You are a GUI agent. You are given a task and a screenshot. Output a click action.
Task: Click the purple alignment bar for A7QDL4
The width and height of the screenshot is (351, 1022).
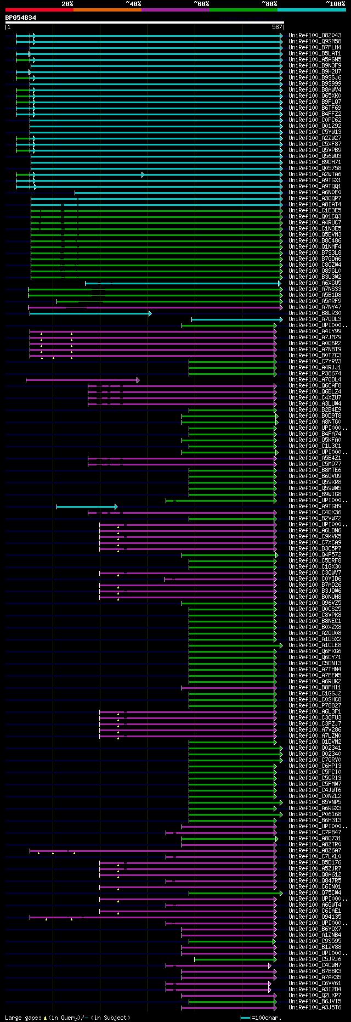[x=83, y=380]
